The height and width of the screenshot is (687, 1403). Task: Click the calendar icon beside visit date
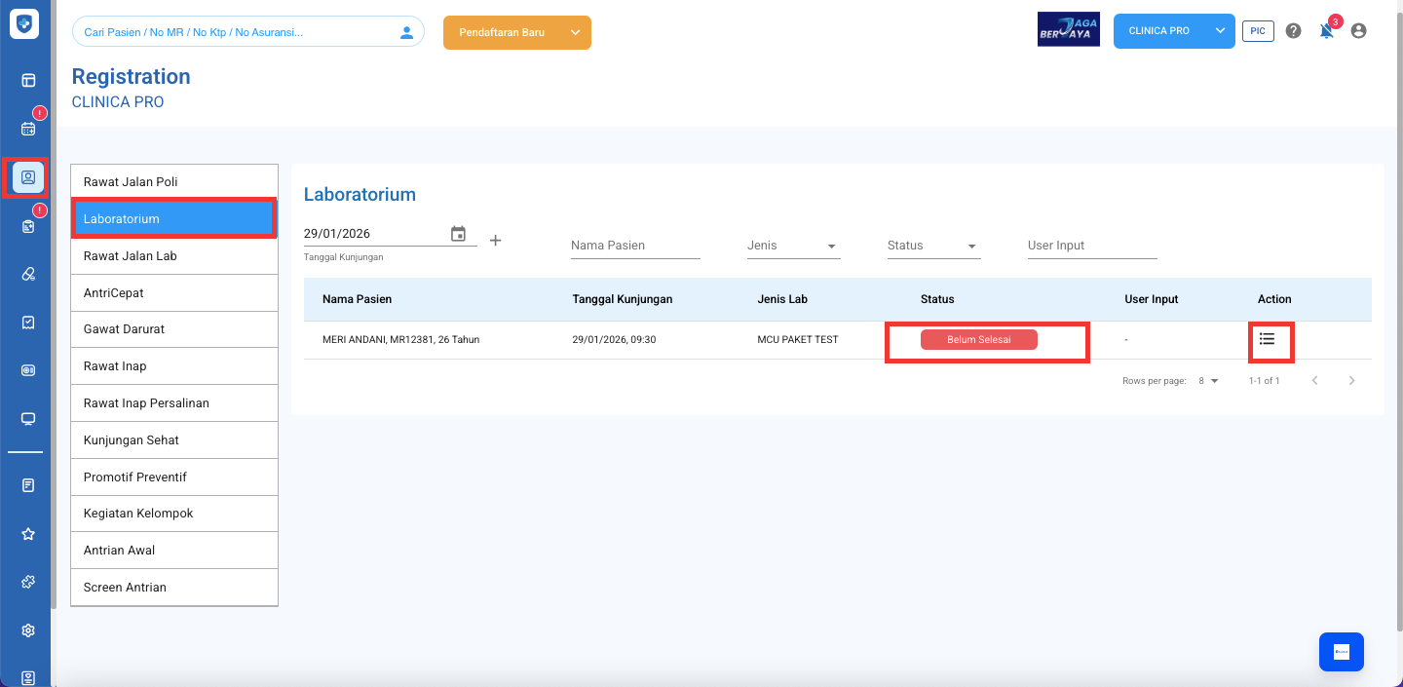pos(458,234)
